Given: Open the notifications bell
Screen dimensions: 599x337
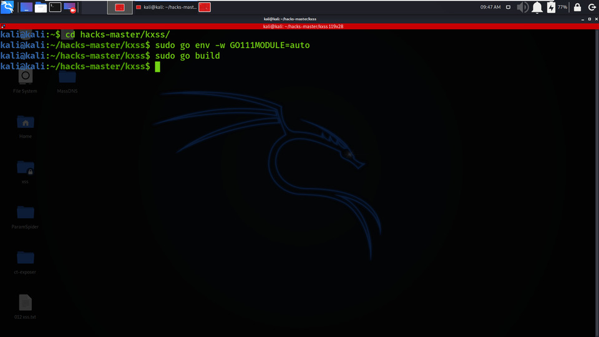Looking at the screenshot, I should point(537,7).
